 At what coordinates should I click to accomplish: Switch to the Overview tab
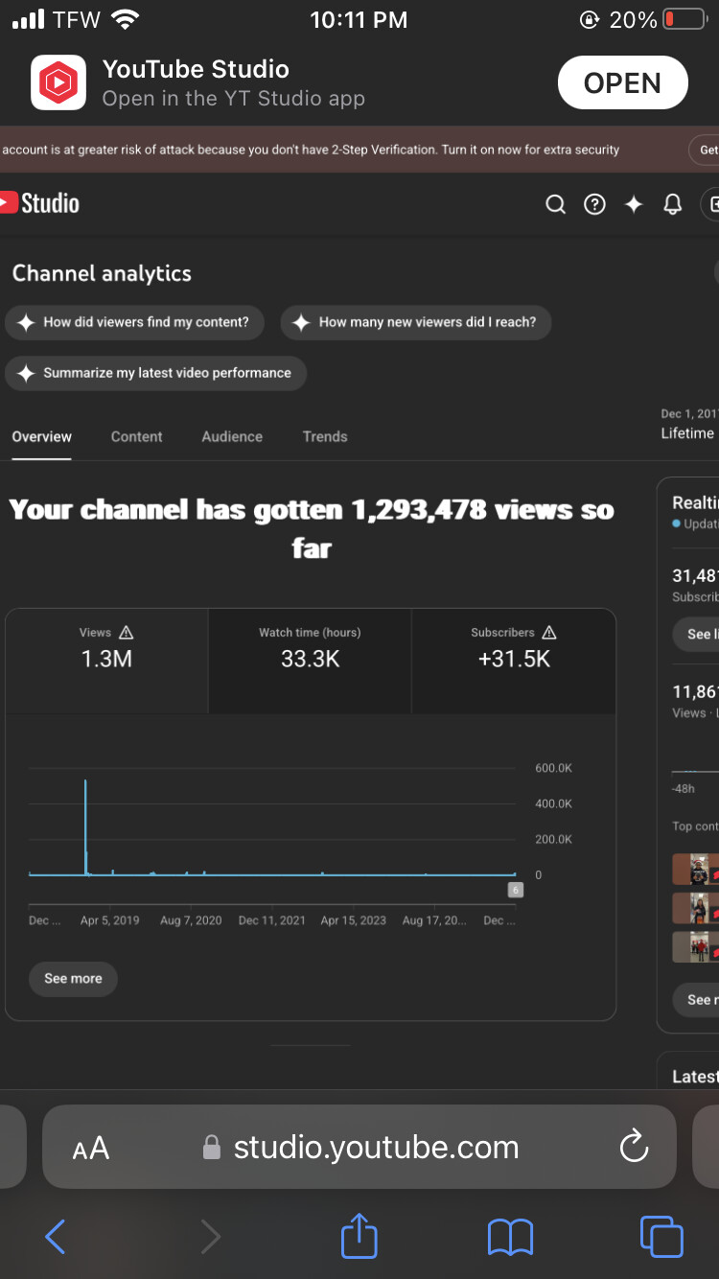(41, 436)
